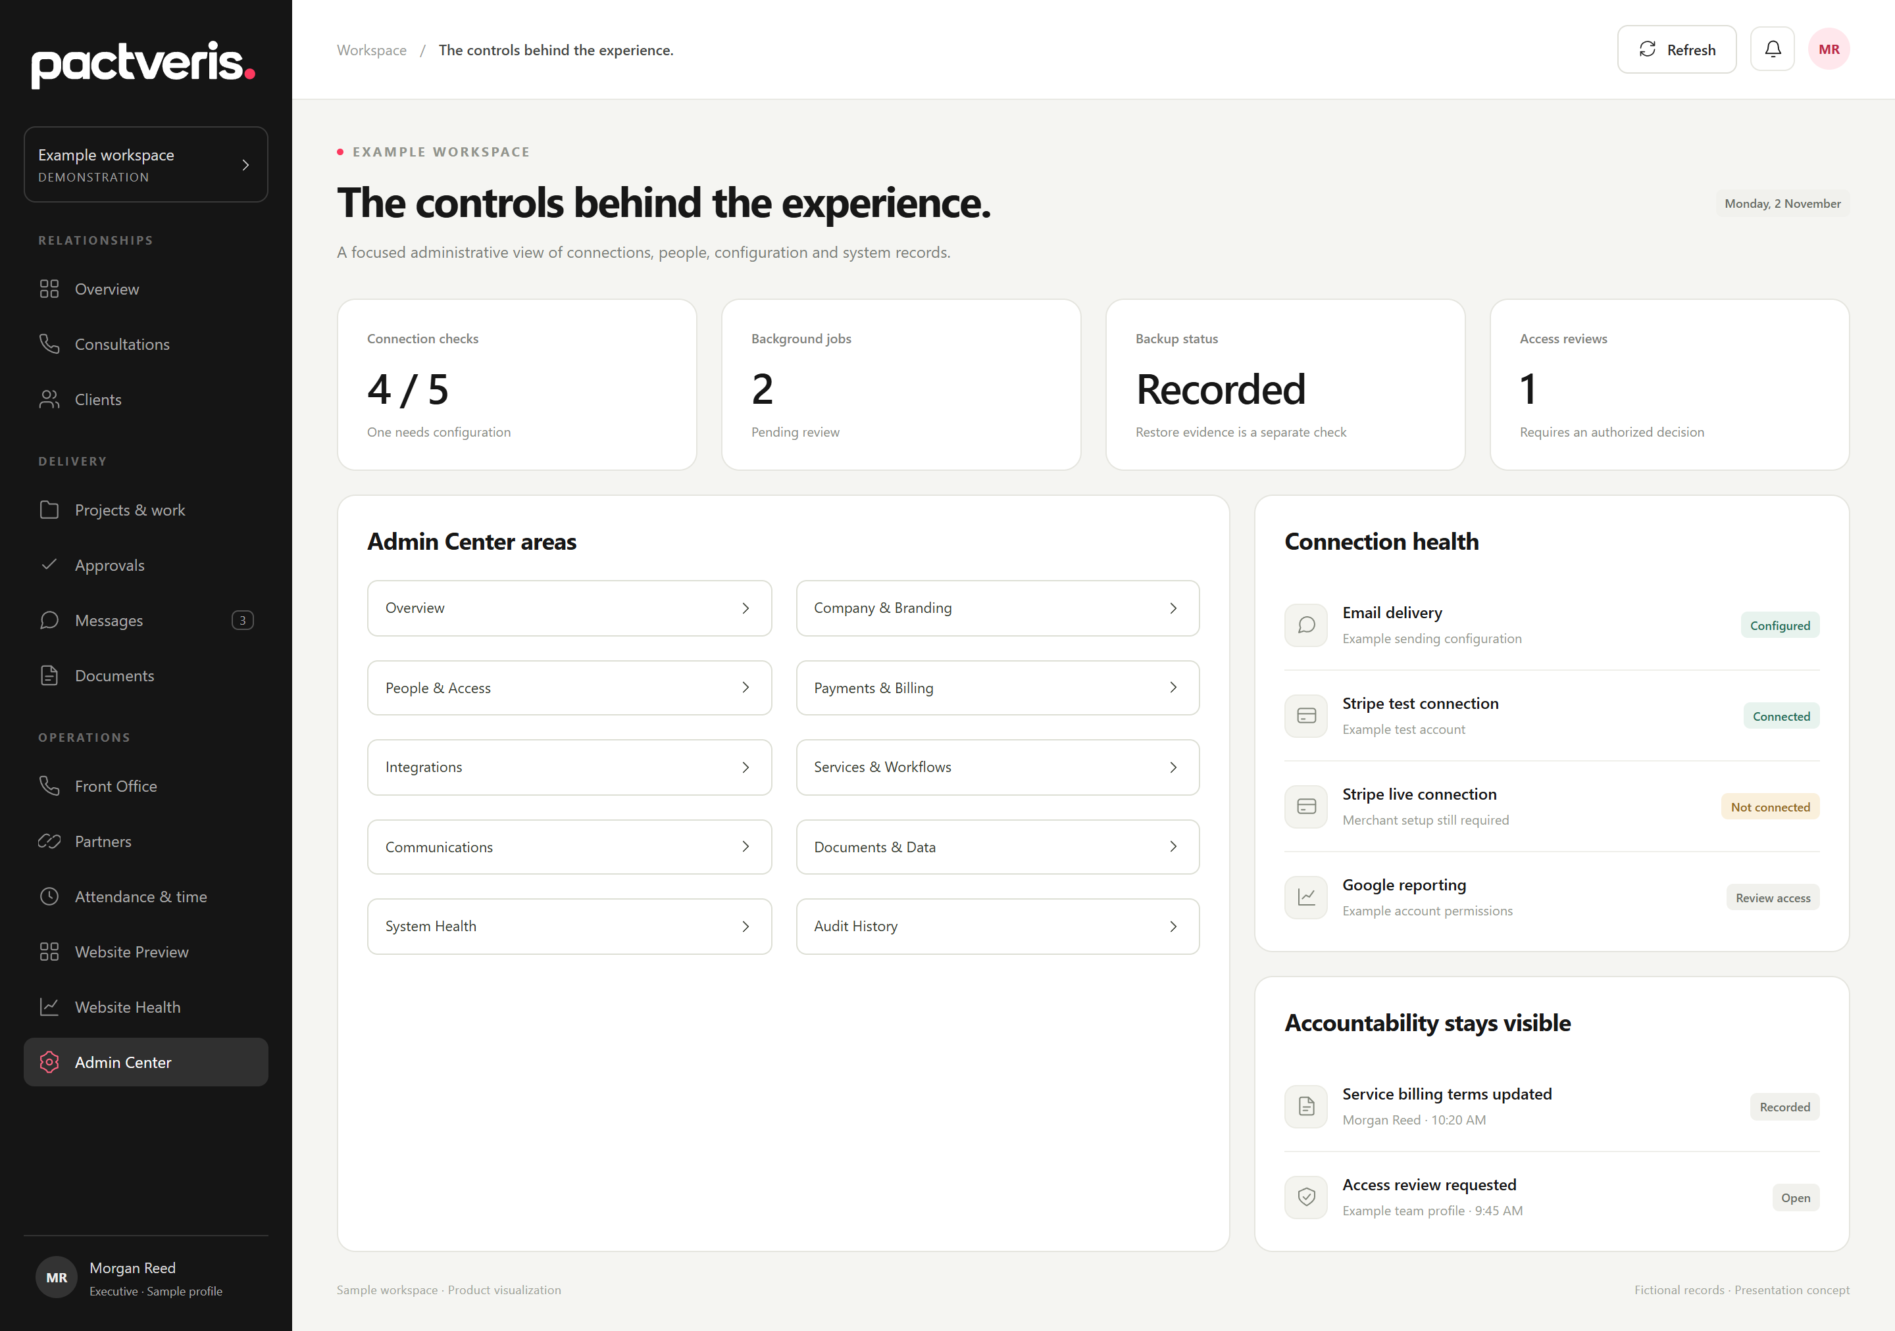The image size is (1895, 1331).
Task: Click the Email delivery chat bubble icon
Action: pos(1305,625)
